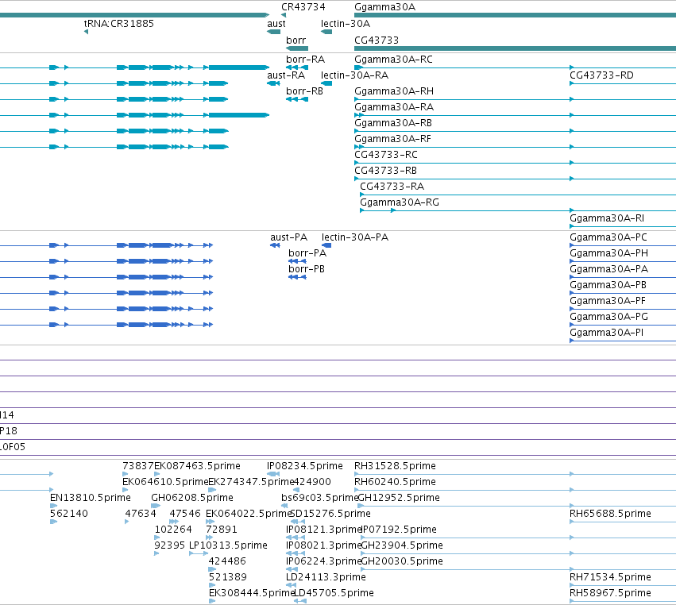
Task: Click the LP10313.5prime EST label
Action: click(x=229, y=545)
